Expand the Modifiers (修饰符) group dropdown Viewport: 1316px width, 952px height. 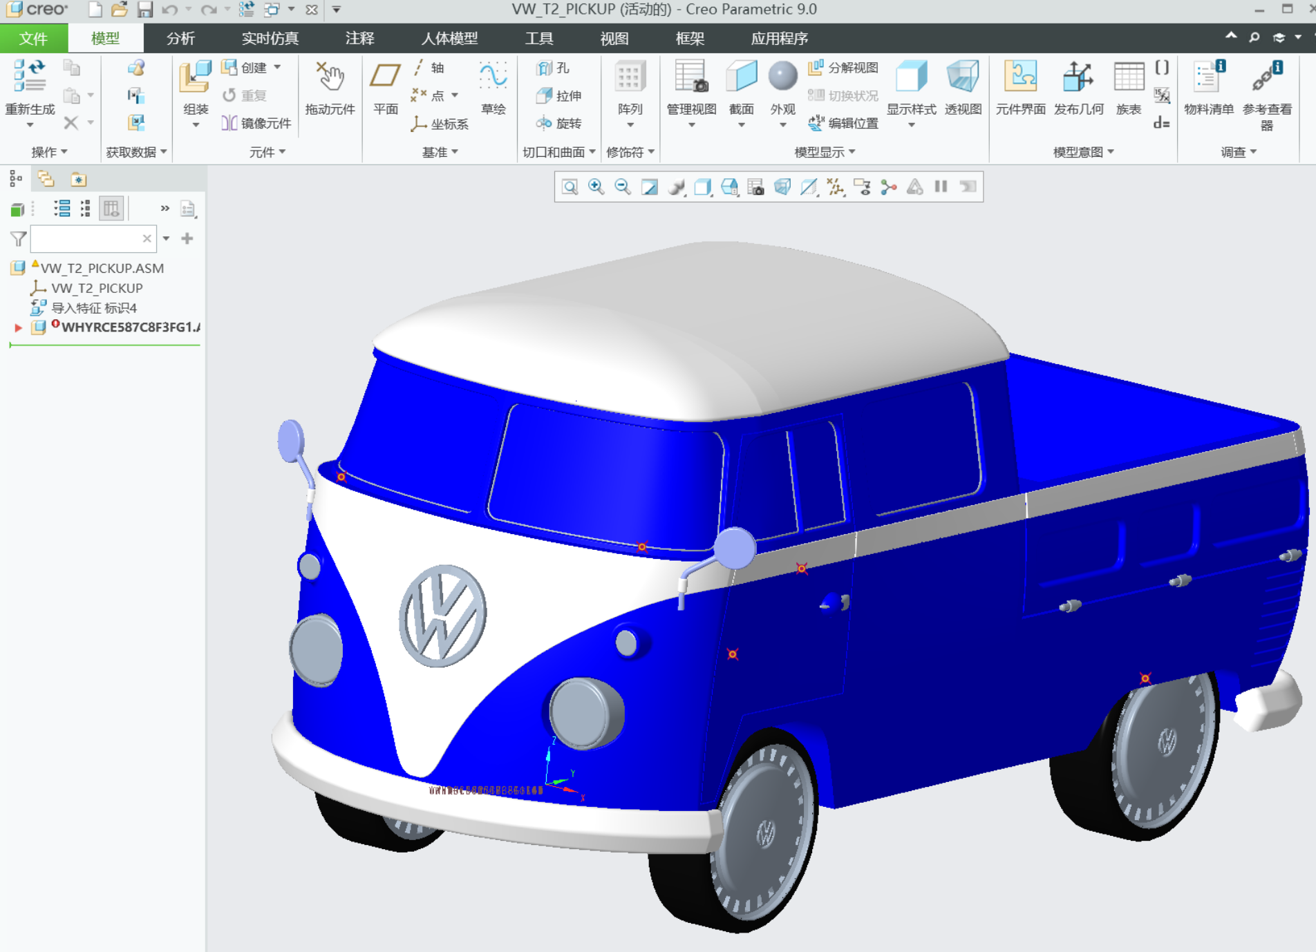point(630,152)
